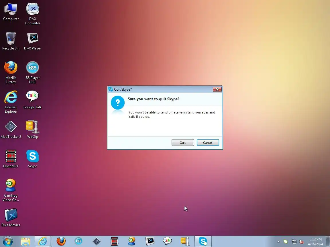Open DivX Player from the taskbar

pyautogui.click(x=150, y=241)
